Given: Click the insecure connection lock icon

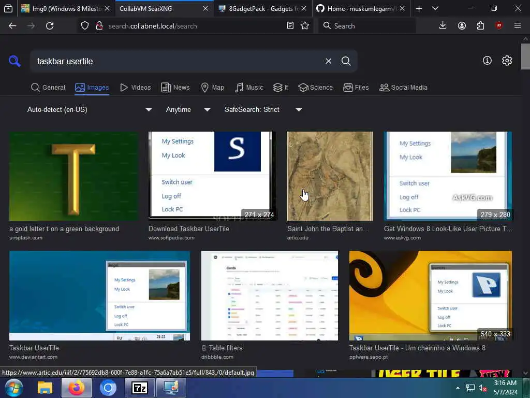Looking at the screenshot, I should (99, 26).
